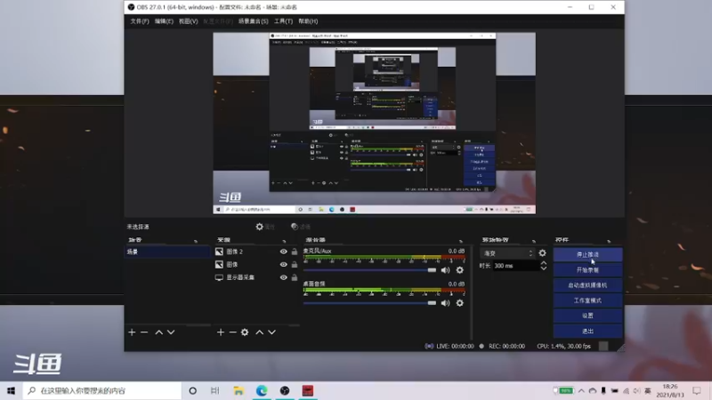712x400 pixels.
Task: Select the 显示器采集 monitor capture icon
Action: [x=219, y=277]
